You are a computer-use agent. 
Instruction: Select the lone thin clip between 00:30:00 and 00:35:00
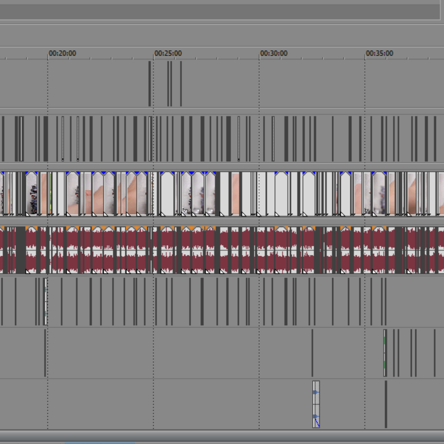[x=312, y=352]
